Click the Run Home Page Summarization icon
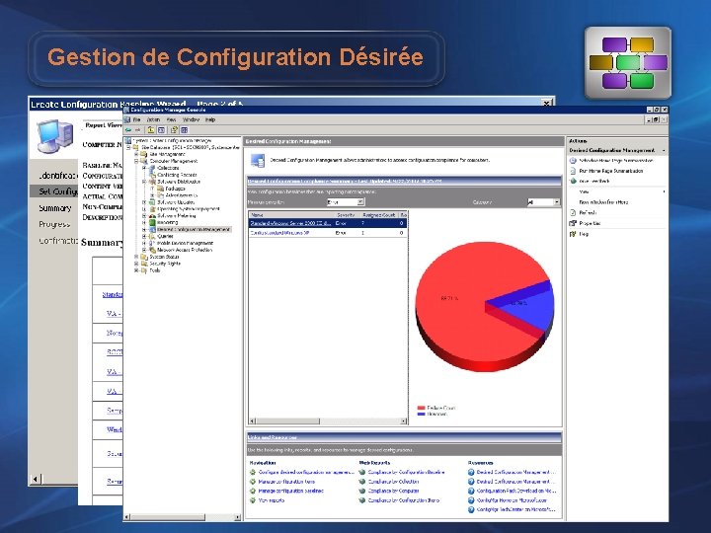This screenshot has height=533, width=711. click(x=573, y=171)
